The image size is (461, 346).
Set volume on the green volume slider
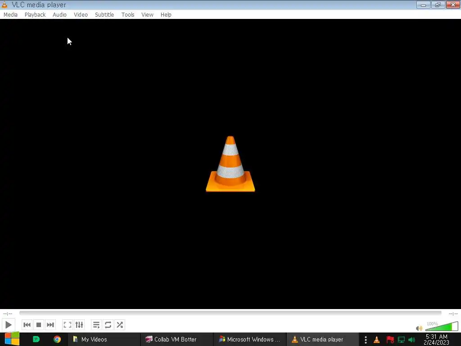[442, 326]
